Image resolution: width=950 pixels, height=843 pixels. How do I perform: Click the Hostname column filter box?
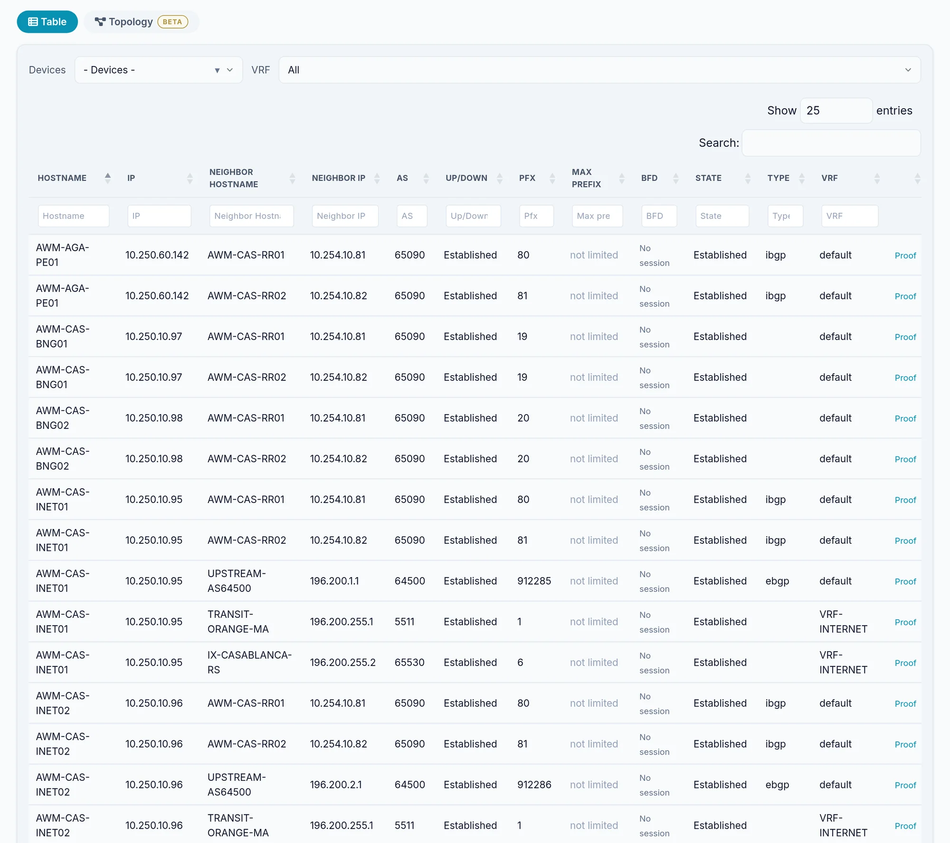coord(74,216)
